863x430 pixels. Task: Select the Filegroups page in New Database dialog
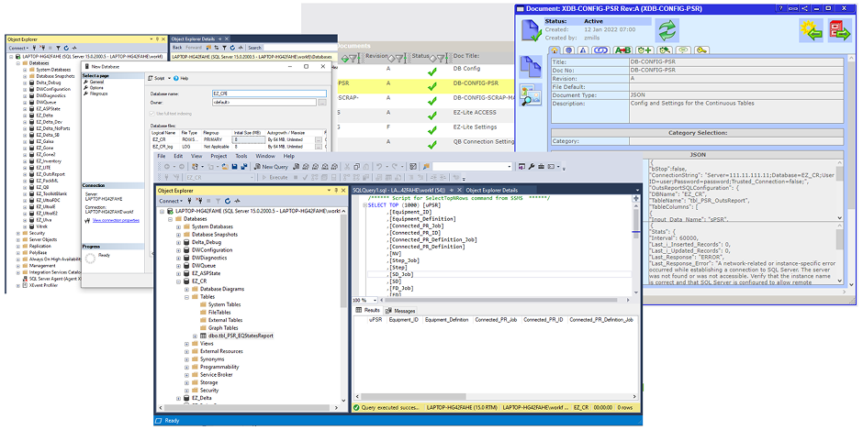[95, 94]
